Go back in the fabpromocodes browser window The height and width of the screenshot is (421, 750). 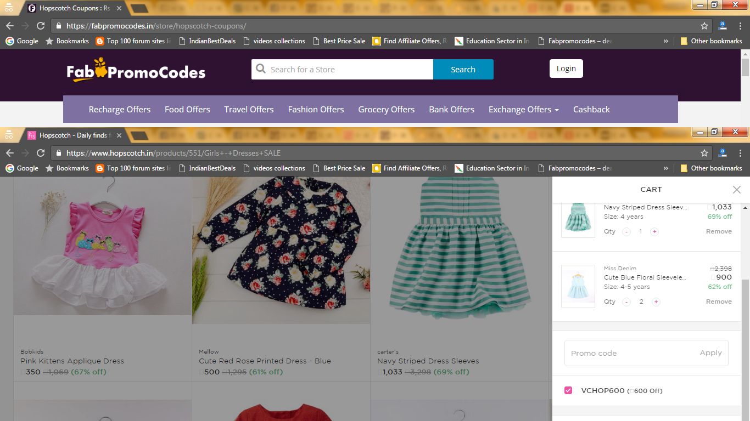10,26
